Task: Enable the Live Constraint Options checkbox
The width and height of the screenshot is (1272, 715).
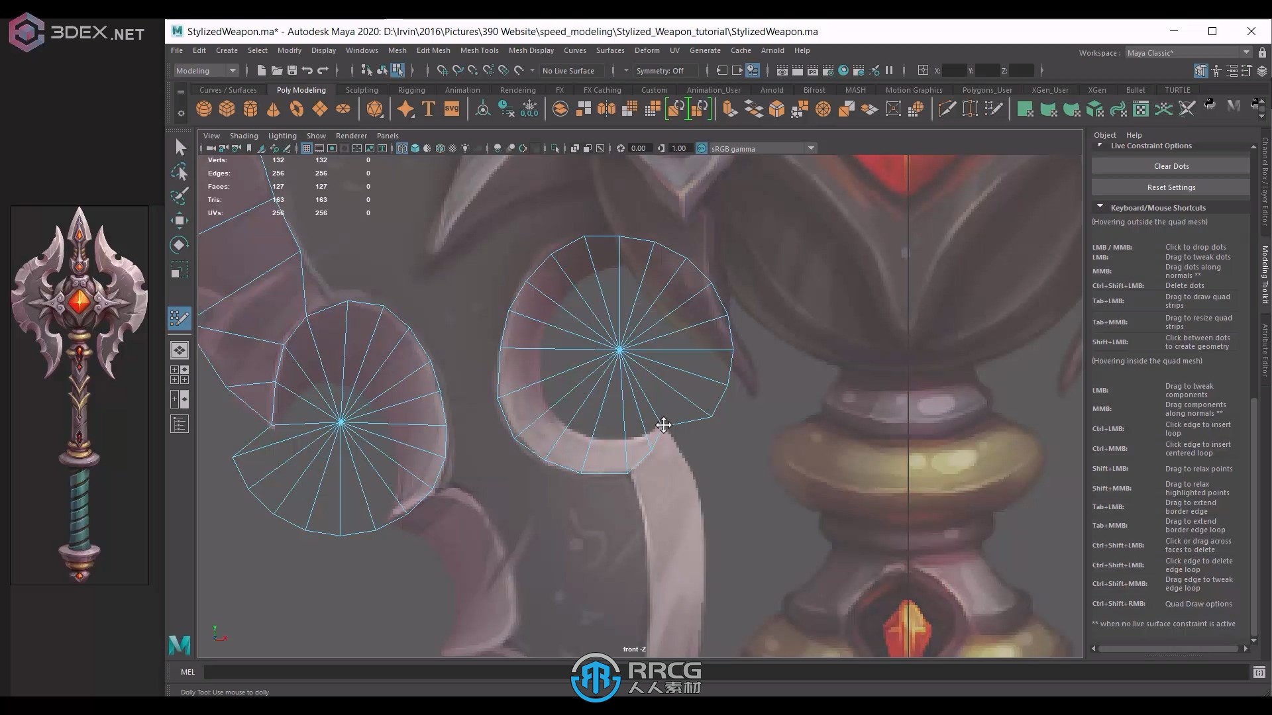Action: (1100, 145)
